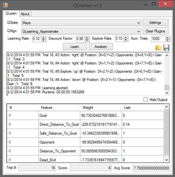Decrease the Explore Rate with down arrow

[126, 40]
